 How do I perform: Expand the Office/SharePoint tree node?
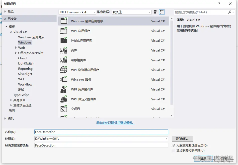(16, 53)
